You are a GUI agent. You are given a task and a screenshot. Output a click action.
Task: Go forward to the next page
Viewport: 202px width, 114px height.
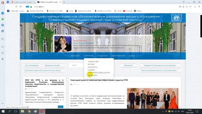pos(12,7)
